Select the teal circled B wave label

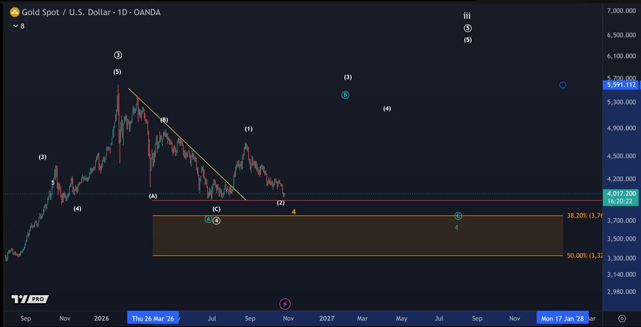[345, 94]
